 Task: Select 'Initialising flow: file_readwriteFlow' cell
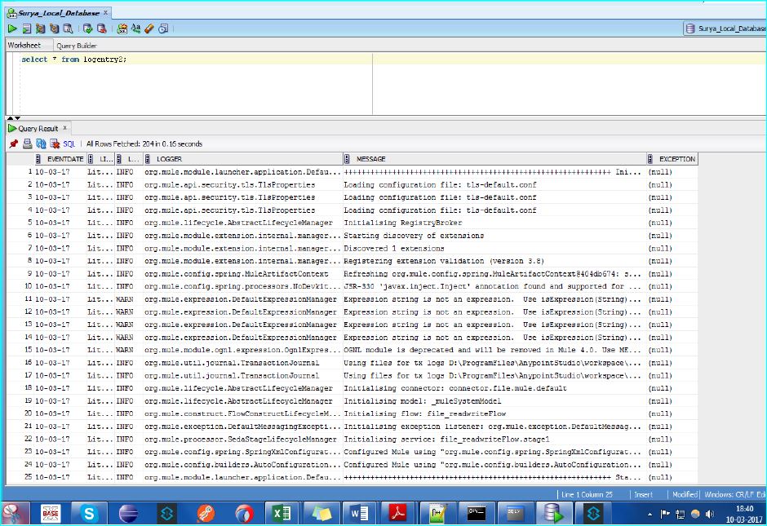(x=494, y=413)
